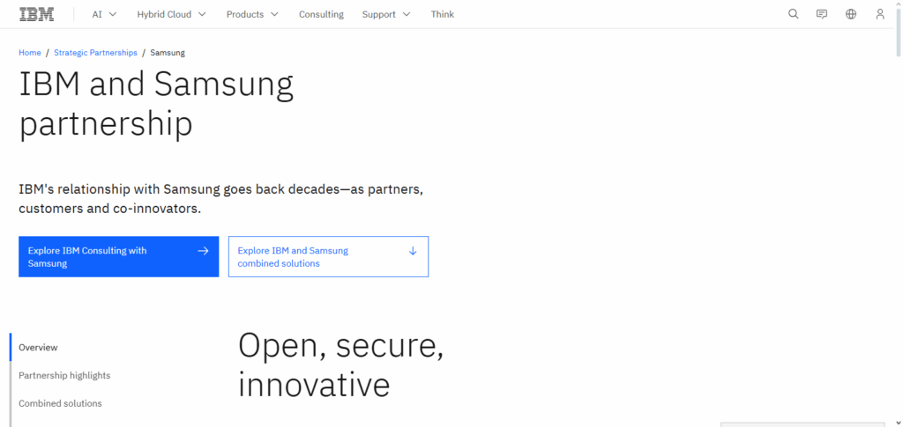Click the down arrow on combined solutions button
The image size is (903, 427).
pos(413,251)
